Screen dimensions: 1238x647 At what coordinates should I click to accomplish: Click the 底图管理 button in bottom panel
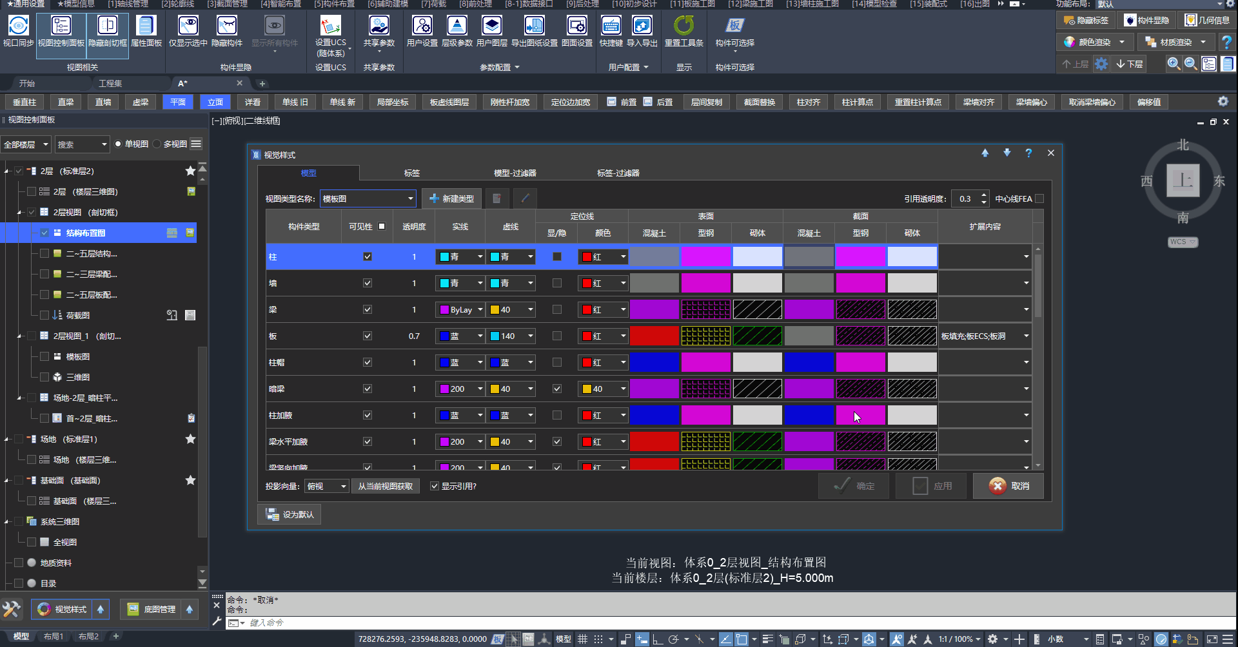(x=152, y=609)
